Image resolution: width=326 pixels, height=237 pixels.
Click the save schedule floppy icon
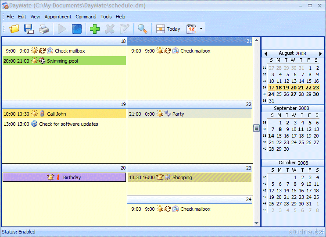(29, 29)
